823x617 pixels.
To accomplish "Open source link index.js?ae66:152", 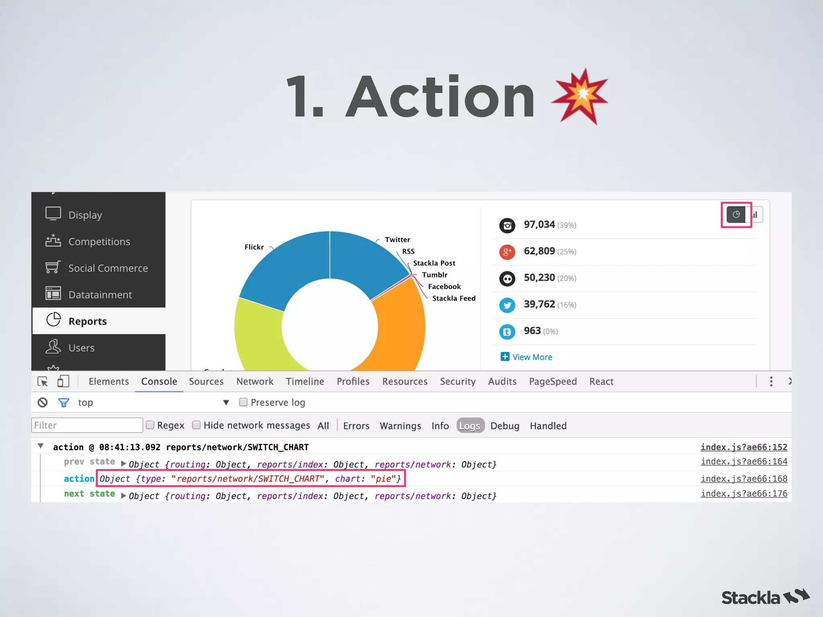I will pyautogui.click(x=744, y=447).
